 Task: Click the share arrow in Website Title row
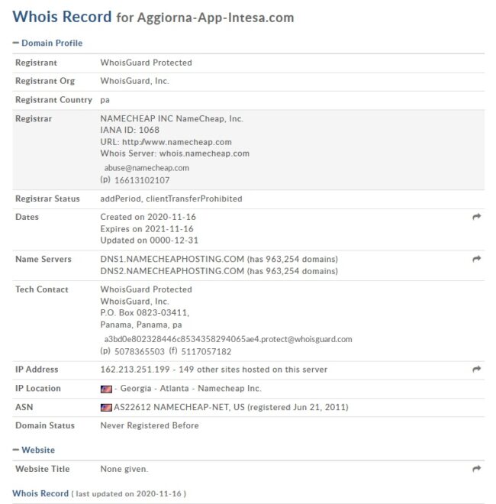click(x=476, y=469)
